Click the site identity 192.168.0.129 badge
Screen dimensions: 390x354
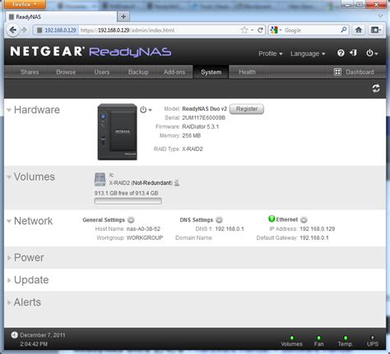[57, 30]
